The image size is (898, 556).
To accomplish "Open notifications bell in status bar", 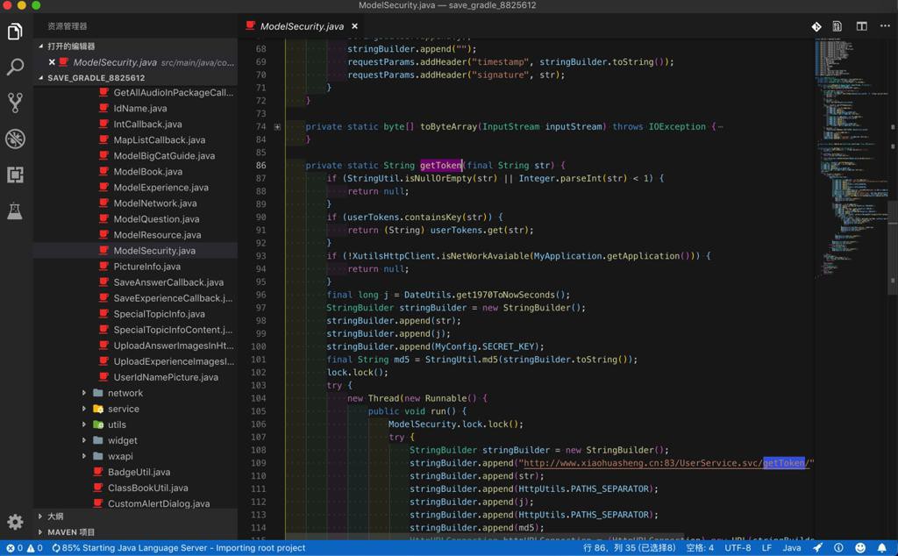I will pyautogui.click(x=882, y=548).
